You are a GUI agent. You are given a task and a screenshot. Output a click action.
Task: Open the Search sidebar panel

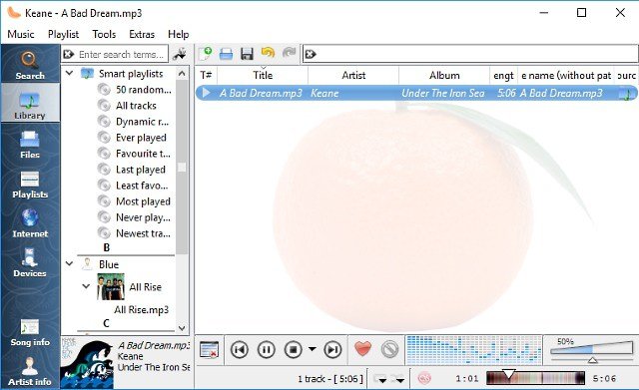pyautogui.click(x=30, y=64)
